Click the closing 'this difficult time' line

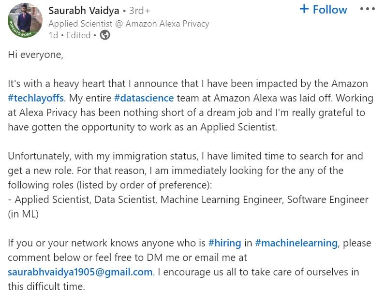point(46,287)
